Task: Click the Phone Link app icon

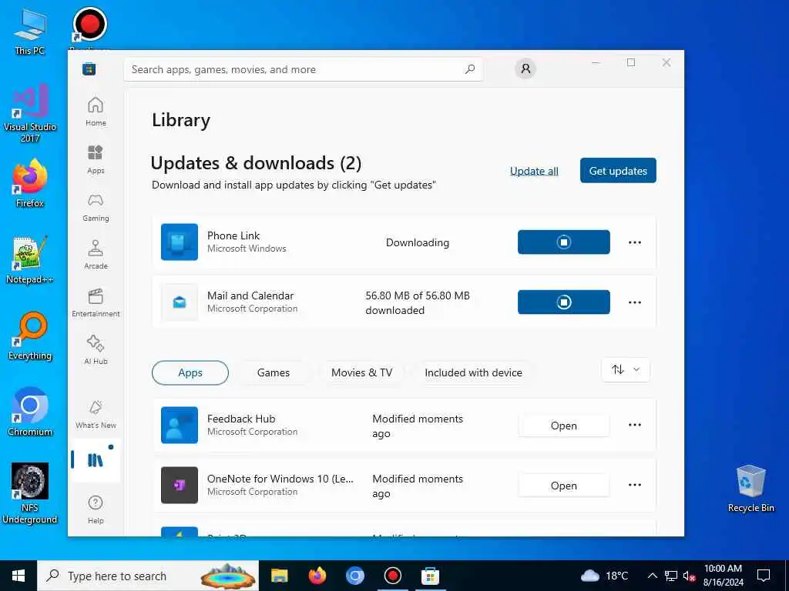Action: point(179,242)
